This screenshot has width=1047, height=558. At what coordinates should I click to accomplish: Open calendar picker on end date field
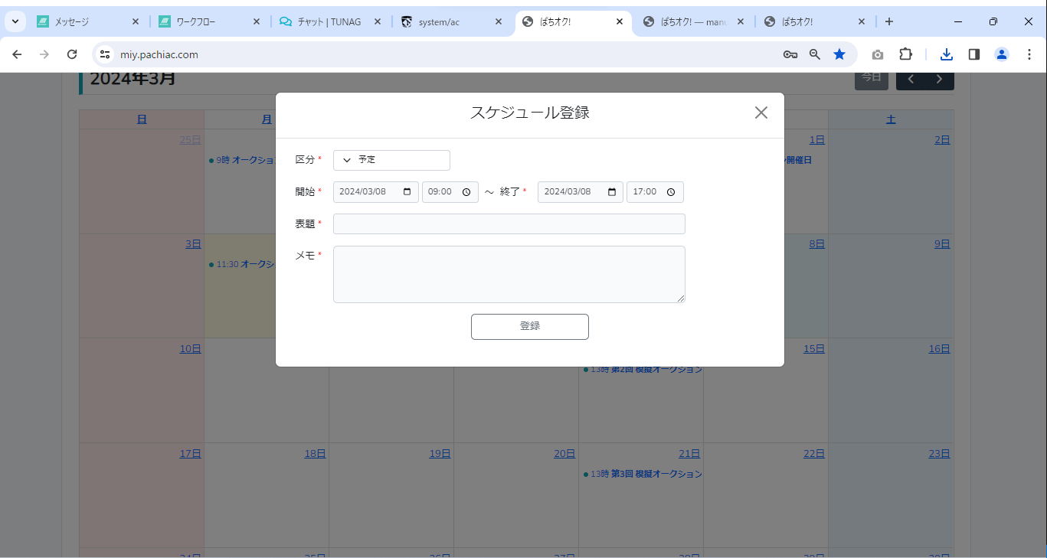pyautogui.click(x=611, y=192)
